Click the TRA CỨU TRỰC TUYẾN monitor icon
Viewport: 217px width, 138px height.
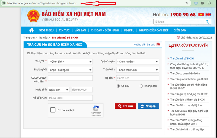point(171,46)
